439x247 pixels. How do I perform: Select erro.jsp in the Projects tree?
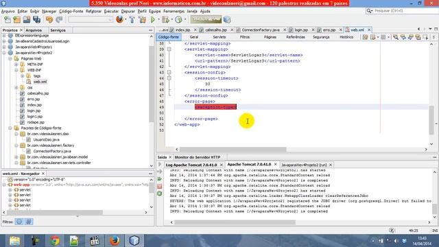(x=34, y=99)
